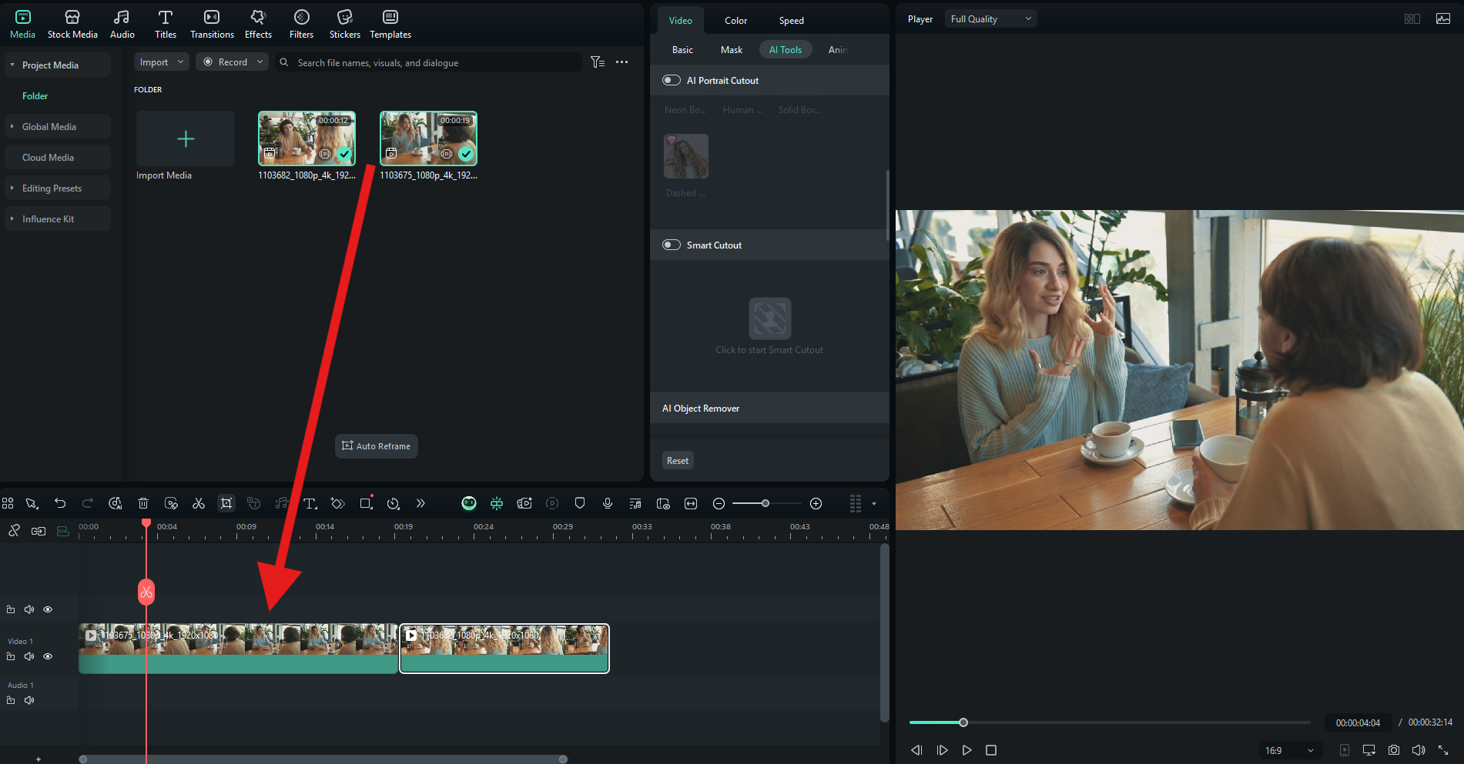The height and width of the screenshot is (764, 1464).
Task: Click the Import Media plus tile
Action: point(186,138)
